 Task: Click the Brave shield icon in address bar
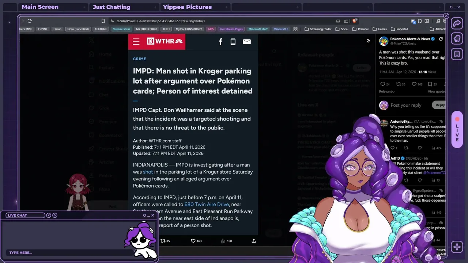[355, 21]
